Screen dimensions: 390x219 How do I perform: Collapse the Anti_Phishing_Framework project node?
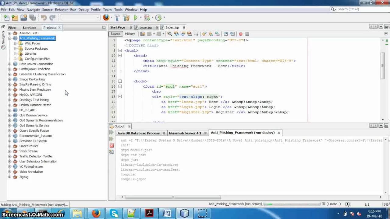pos(9,38)
